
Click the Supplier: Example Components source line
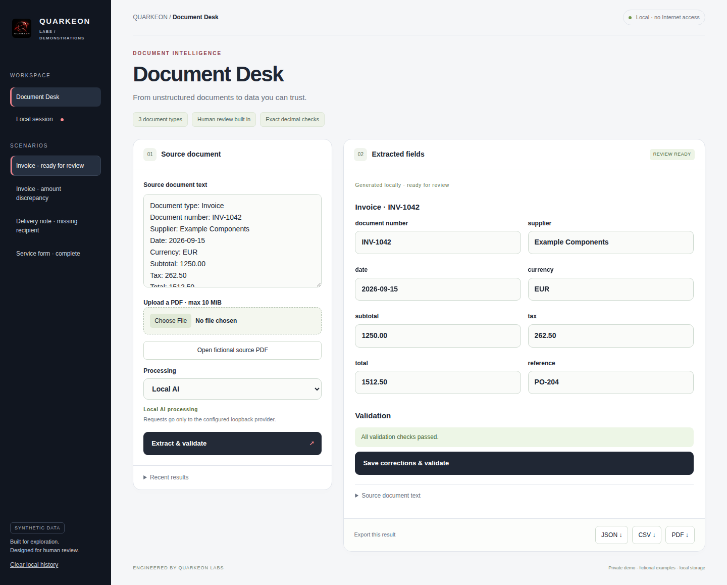click(x=199, y=229)
